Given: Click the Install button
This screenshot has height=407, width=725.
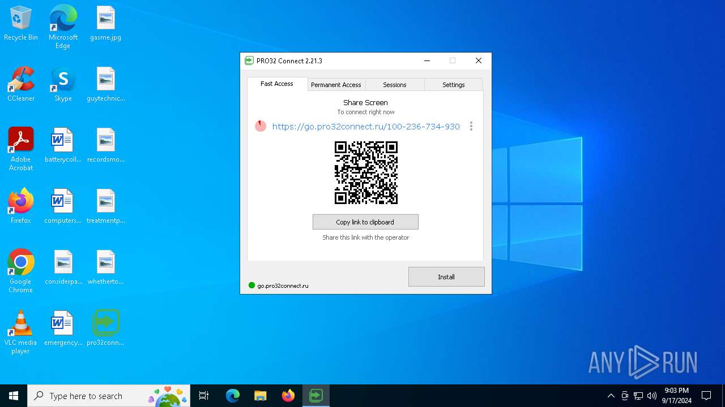Looking at the screenshot, I should pyautogui.click(x=446, y=277).
